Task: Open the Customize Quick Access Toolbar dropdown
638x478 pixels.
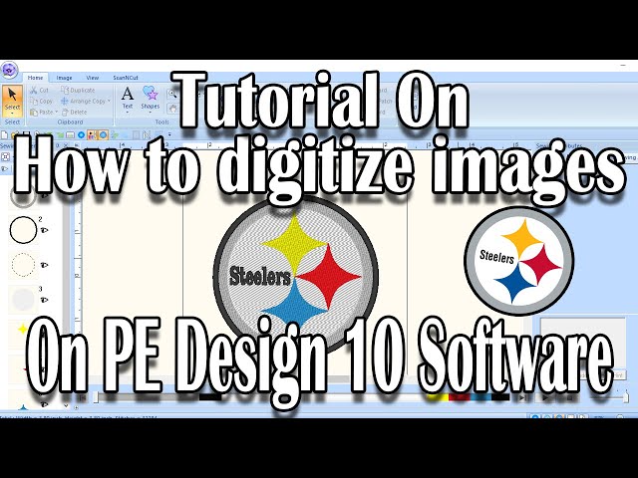Action: coord(169,134)
